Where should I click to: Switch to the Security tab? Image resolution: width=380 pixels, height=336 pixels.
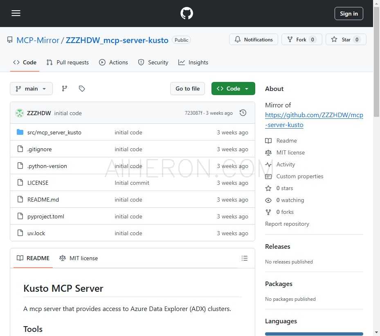(153, 62)
